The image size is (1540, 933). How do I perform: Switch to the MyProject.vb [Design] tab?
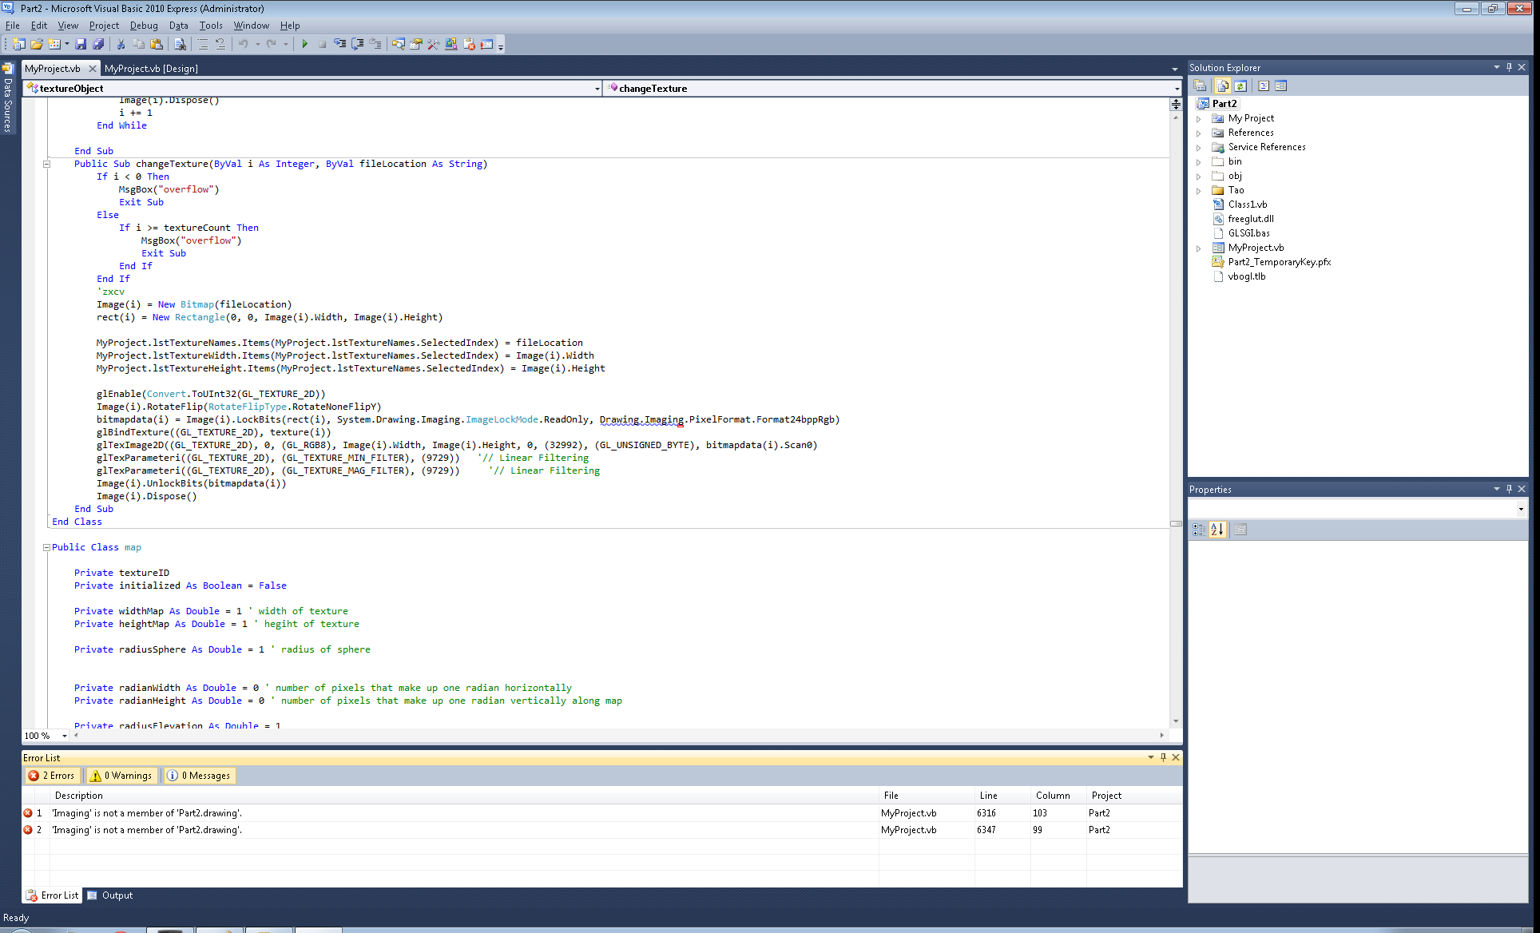click(151, 69)
